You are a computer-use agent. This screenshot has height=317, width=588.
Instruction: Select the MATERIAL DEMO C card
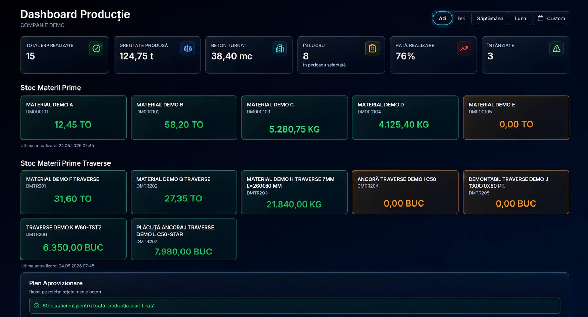pyautogui.click(x=294, y=118)
